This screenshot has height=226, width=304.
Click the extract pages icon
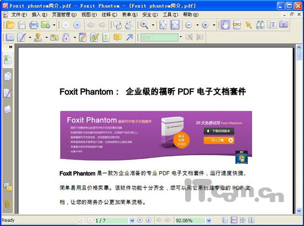[129, 25]
